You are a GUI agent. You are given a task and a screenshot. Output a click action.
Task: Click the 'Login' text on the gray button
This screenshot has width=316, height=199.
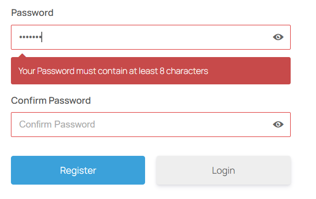[223, 170]
